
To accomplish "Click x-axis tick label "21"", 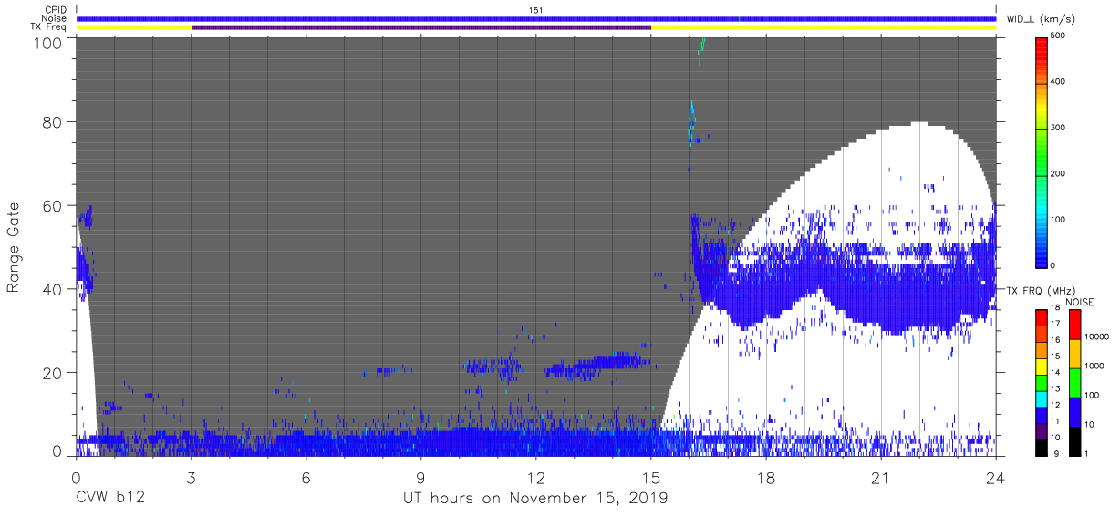I will click(881, 478).
